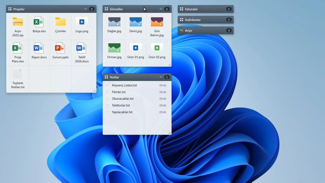
Task: Click the grid icon in the Görseller header
Action: point(106,9)
